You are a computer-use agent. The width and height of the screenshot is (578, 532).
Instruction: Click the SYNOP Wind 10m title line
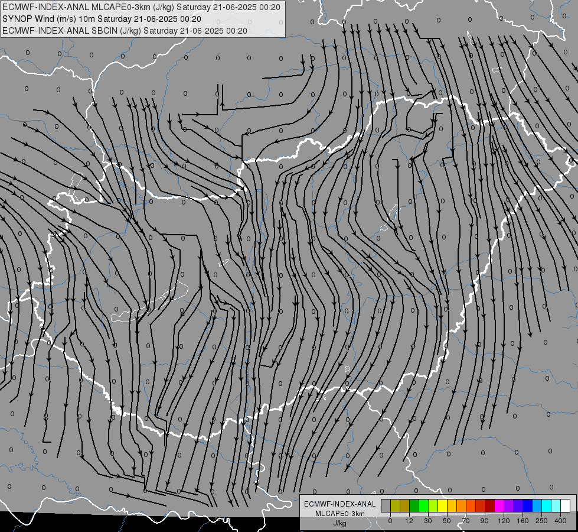102,19
